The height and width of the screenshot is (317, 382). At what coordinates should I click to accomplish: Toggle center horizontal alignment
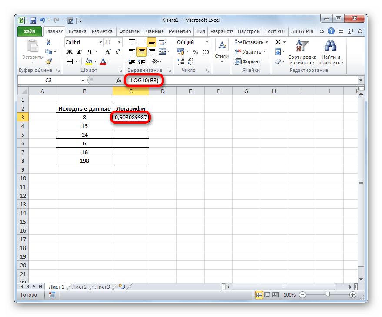pos(141,52)
